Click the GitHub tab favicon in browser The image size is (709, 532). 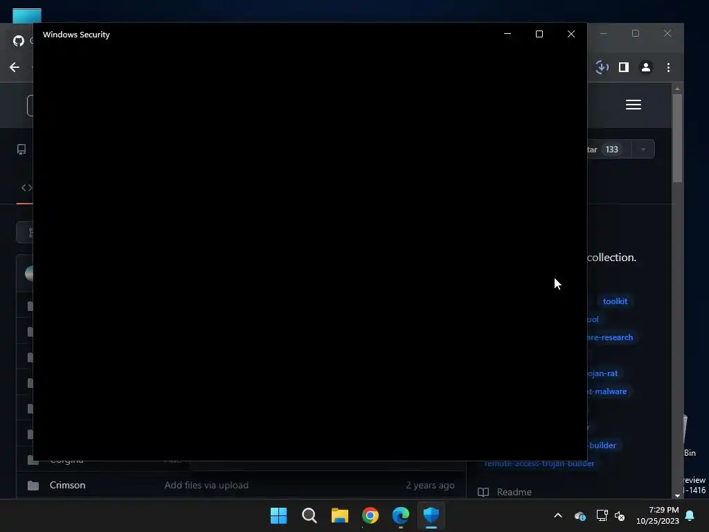coord(19,41)
